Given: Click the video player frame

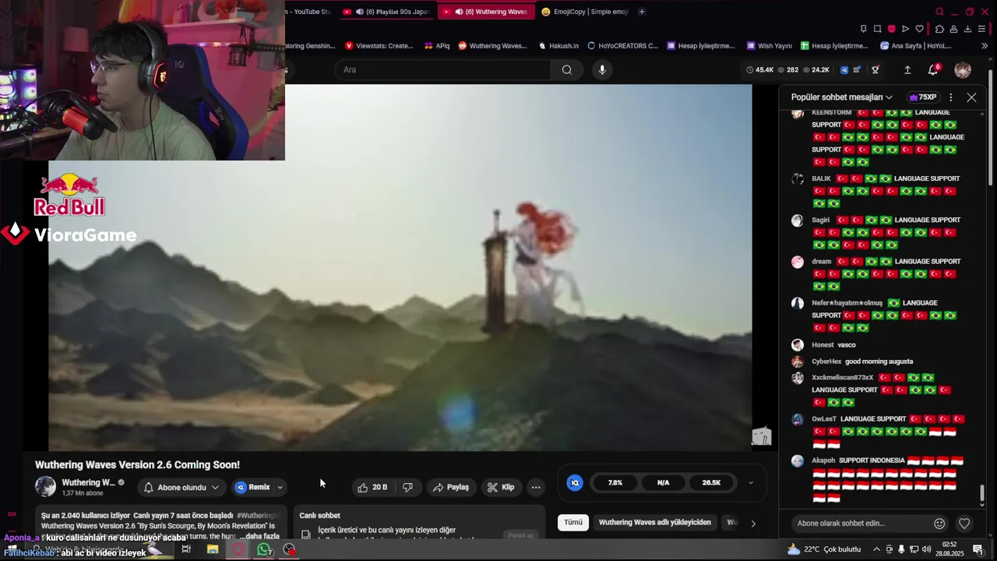Looking at the screenshot, I should coord(400,267).
